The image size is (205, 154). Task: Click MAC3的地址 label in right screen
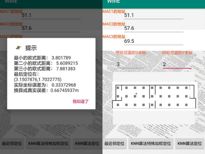(114, 36)
